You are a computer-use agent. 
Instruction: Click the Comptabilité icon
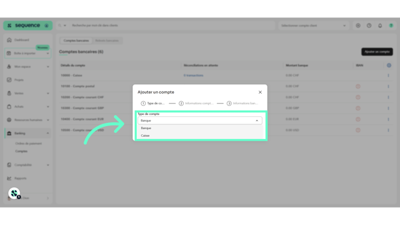click(x=9, y=165)
